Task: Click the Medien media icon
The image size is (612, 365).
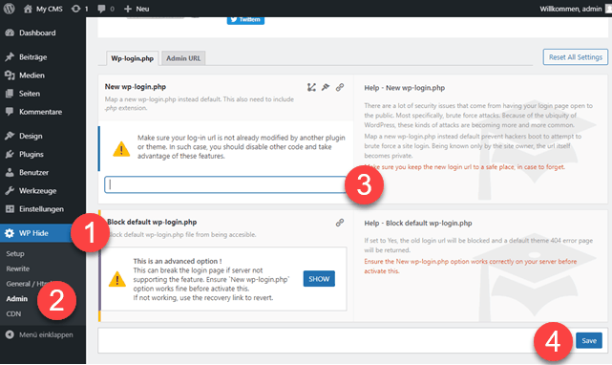Action: 10,75
